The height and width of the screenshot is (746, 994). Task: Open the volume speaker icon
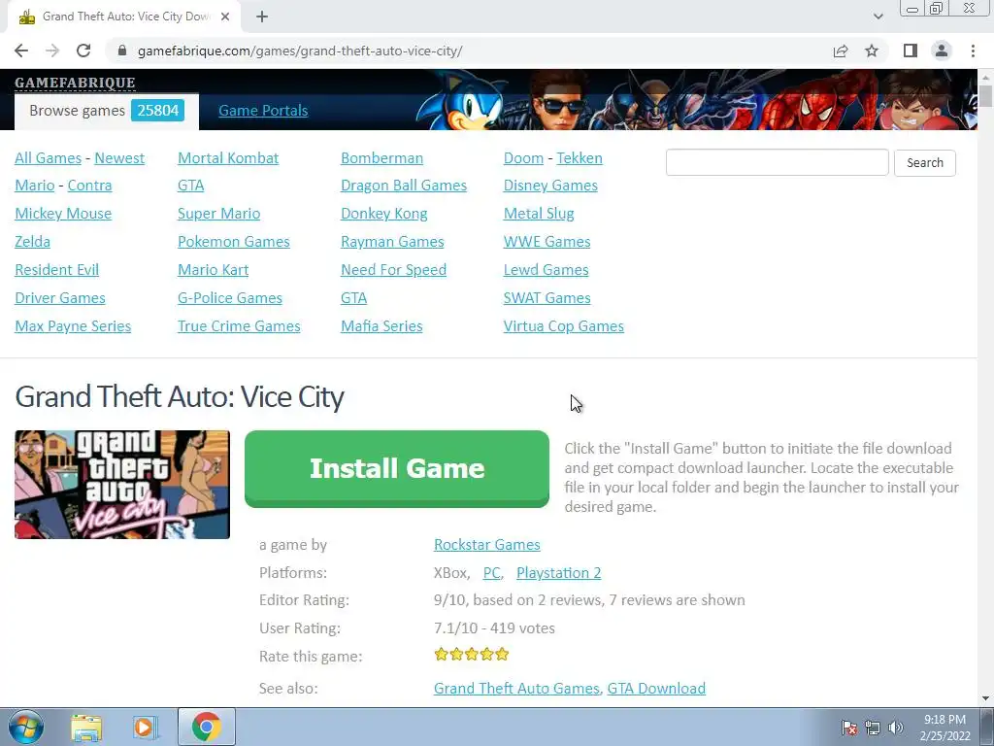[x=896, y=728]
